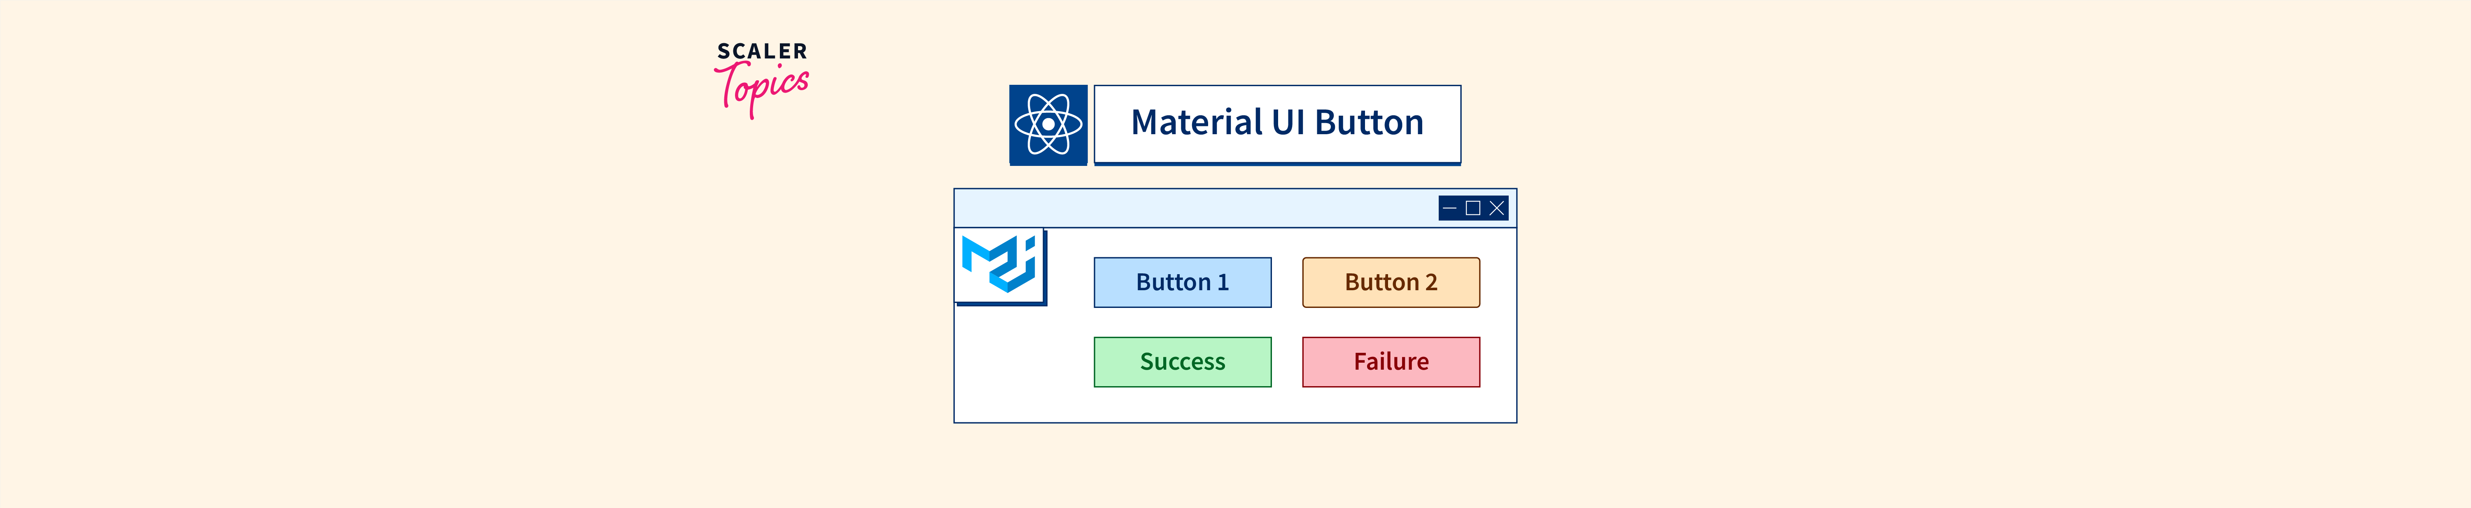Screen dimensions: 2471x508
Task: Click the gap between Button 1 and Button 2
Action: click(x=1286, y=283)
